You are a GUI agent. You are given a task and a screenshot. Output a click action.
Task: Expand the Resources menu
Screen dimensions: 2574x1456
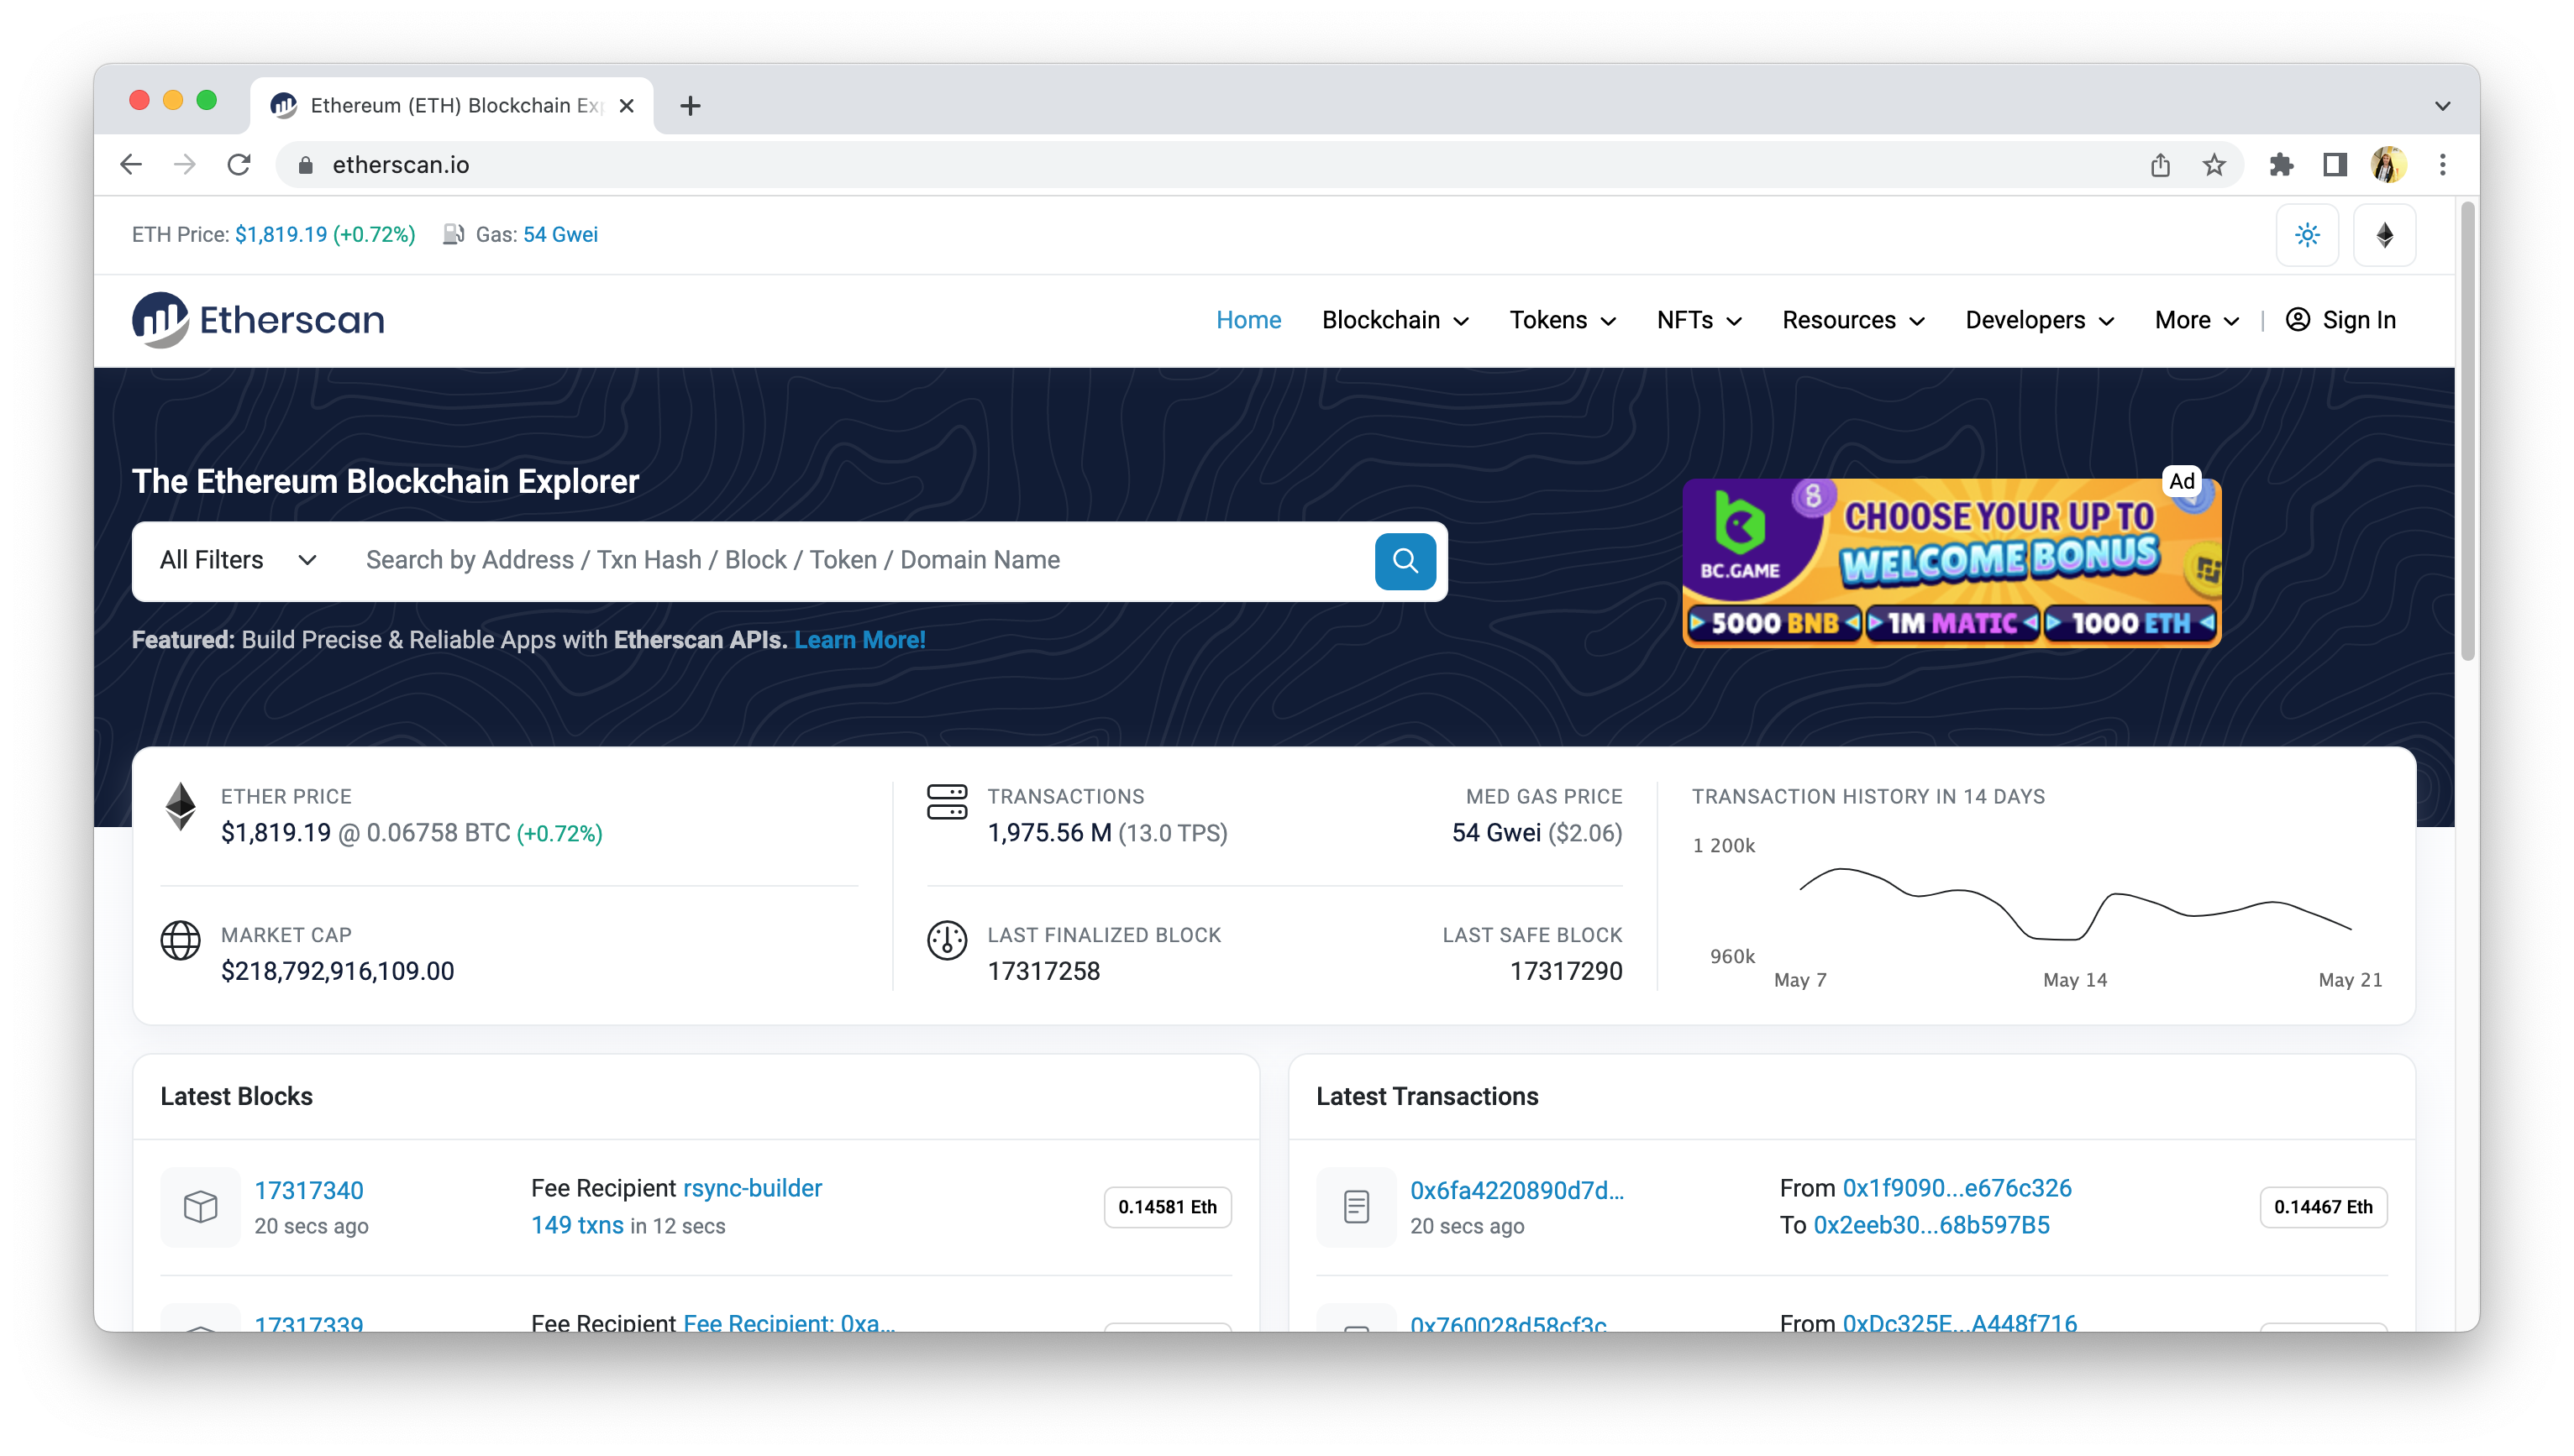[1852, 320]
